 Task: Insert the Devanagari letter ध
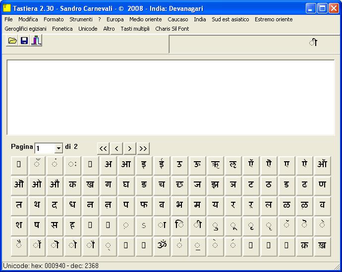[73, 206]
